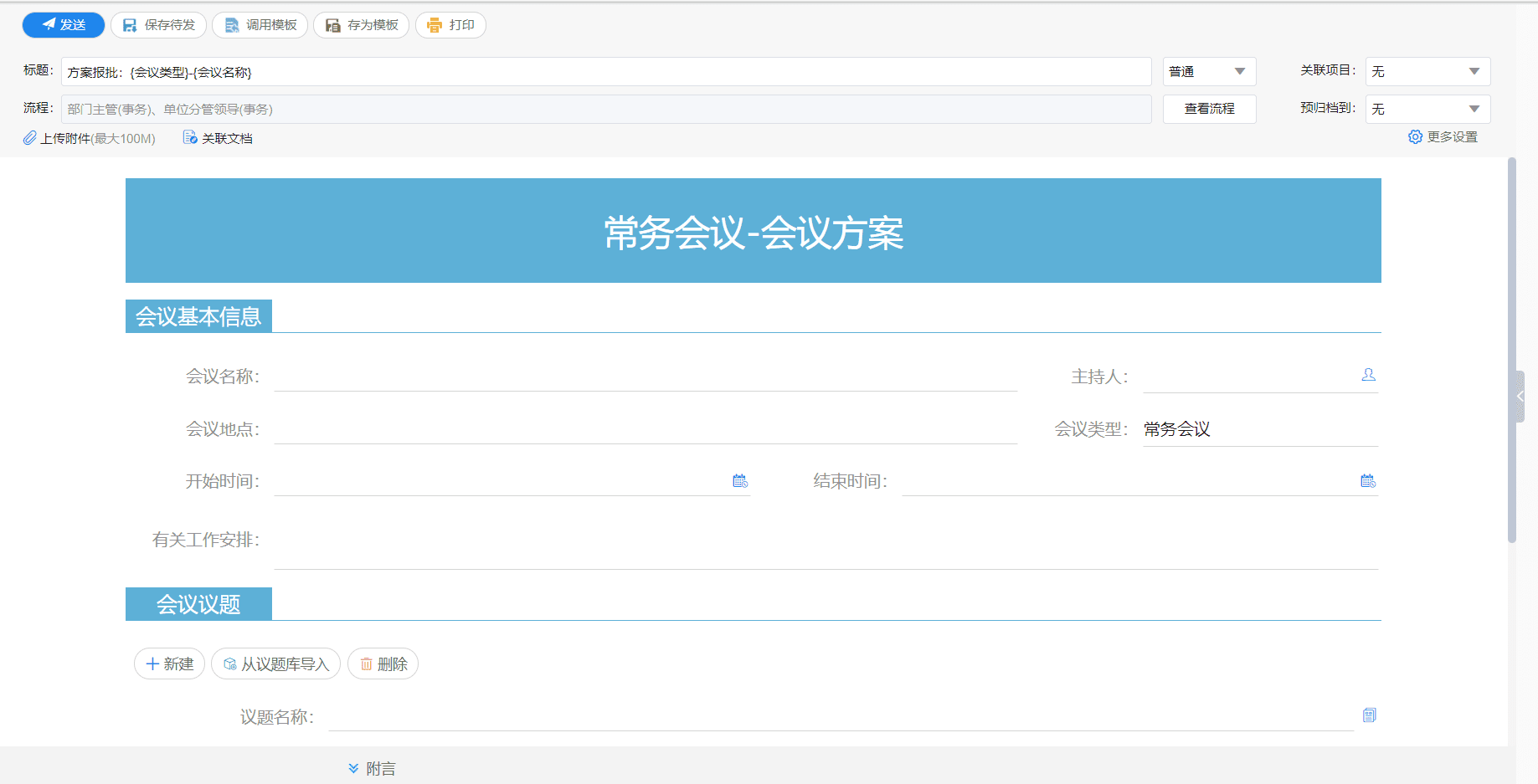Image resolution: width=1538 pixels, height=784 pixels.
Task: Open the 开始时间 calendar icon
Action: 740,481
